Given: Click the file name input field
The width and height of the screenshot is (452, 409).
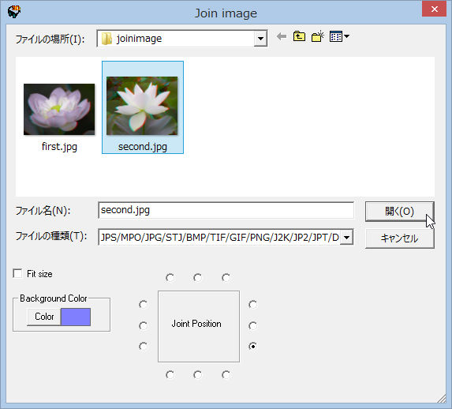Looking at the screenshot, I should point(226,210).
